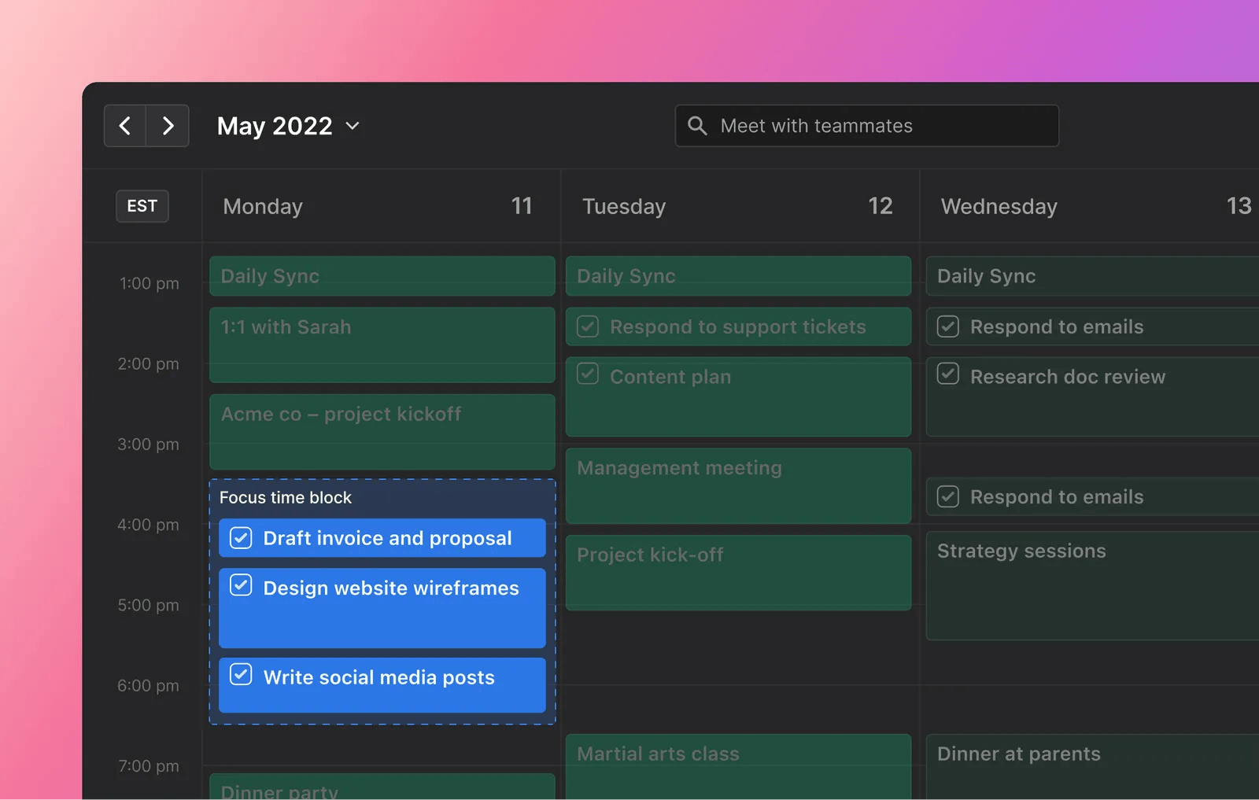The height and width of the screenshot is (800, 1259).
Task: Go to the next week arrow
Action: pos(168,126)
